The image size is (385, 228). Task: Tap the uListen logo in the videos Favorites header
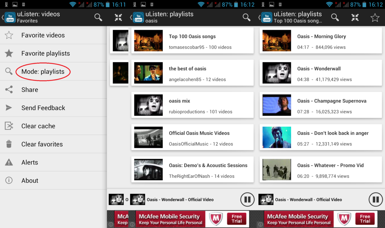pos(10,17)
